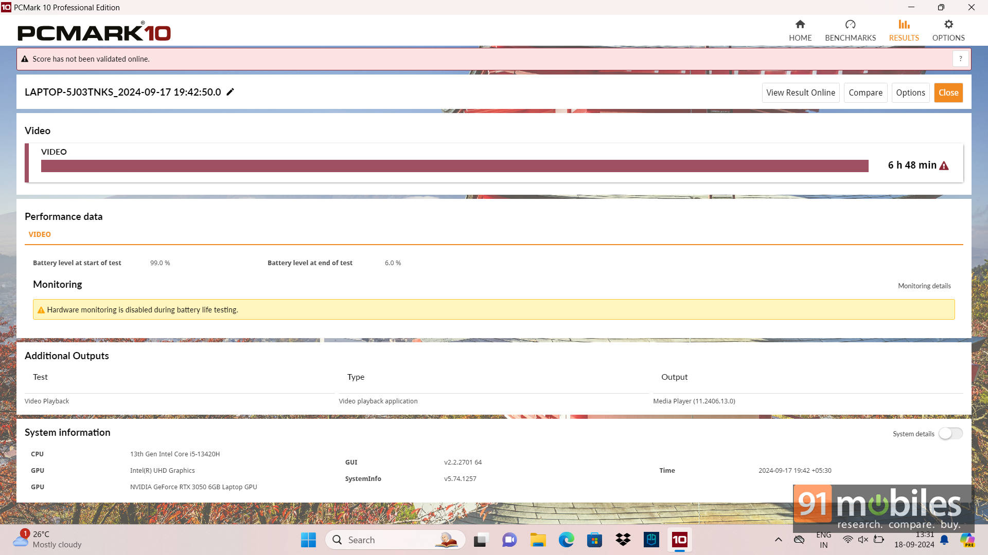Select the VIDEO performance data tab
The image size is (988, 555).
40,234
